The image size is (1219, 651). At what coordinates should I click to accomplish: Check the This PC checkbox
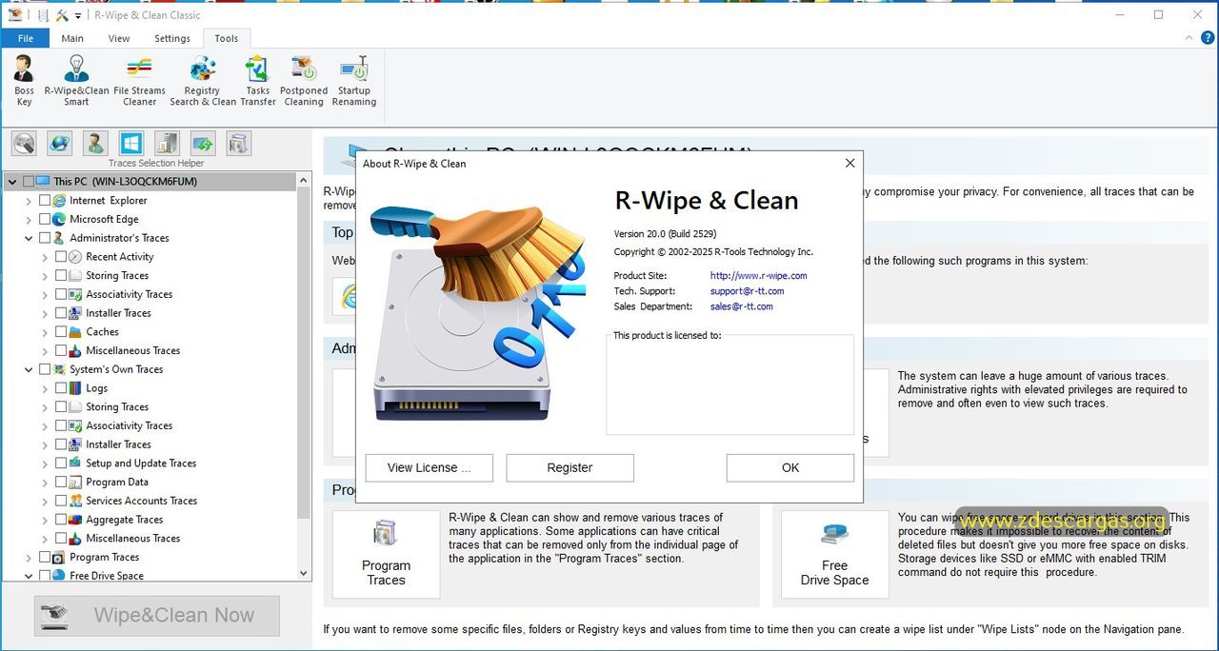pos(29,182)
